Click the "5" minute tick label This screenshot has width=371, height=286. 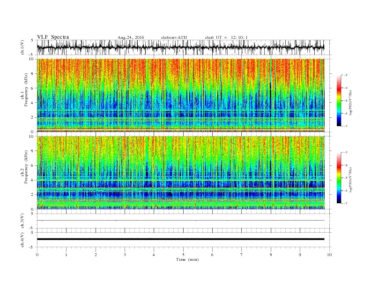pos(183,255)
